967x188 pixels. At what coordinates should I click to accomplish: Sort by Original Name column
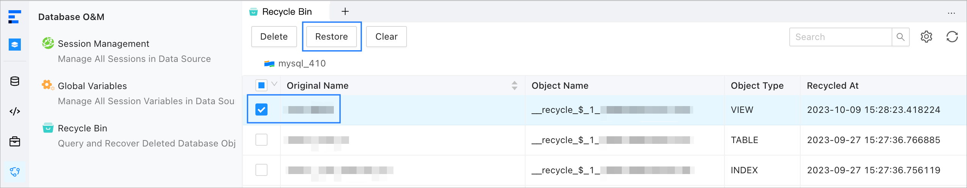point(514,86)
